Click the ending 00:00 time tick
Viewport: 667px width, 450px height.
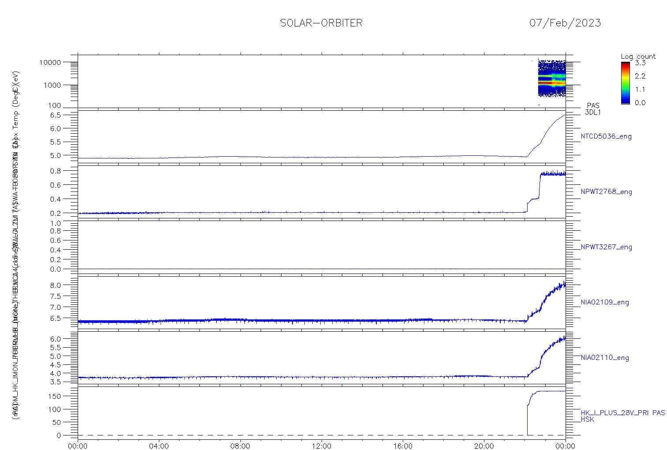[x=565, y=446]
